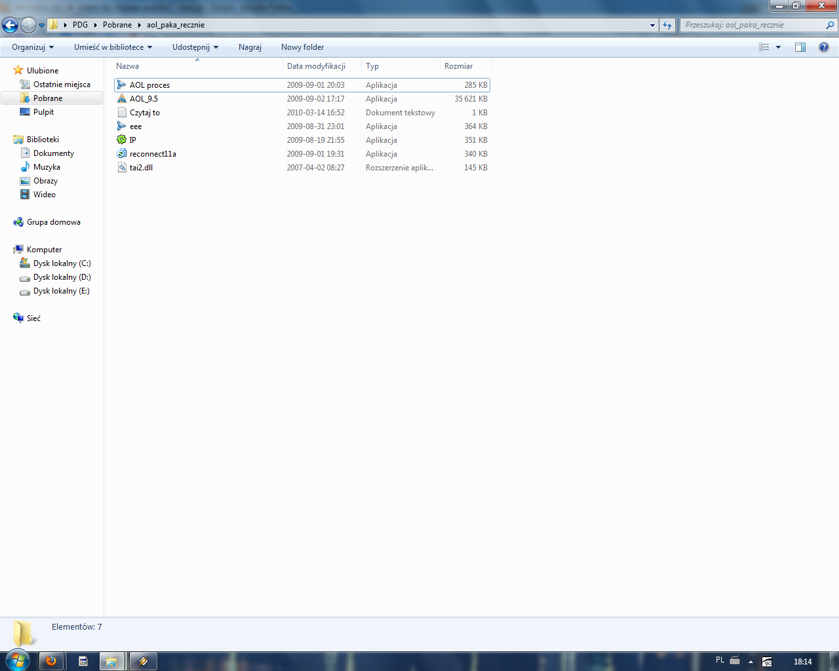Open the taskbar app right of Firefox
This screenshot has width=839, height=671.
(83, 661)
